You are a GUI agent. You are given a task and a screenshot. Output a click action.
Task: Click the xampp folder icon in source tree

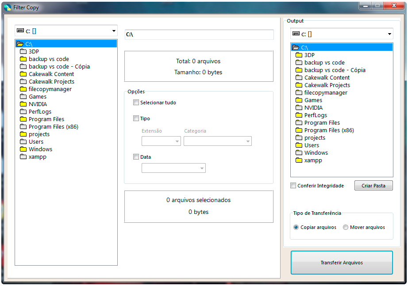click(x=23, y=156)
